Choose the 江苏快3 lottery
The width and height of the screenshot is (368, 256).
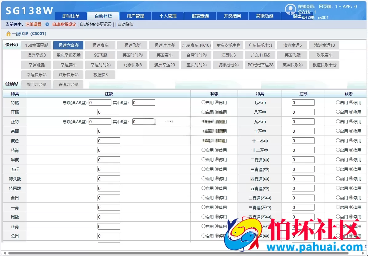(228, 55)
